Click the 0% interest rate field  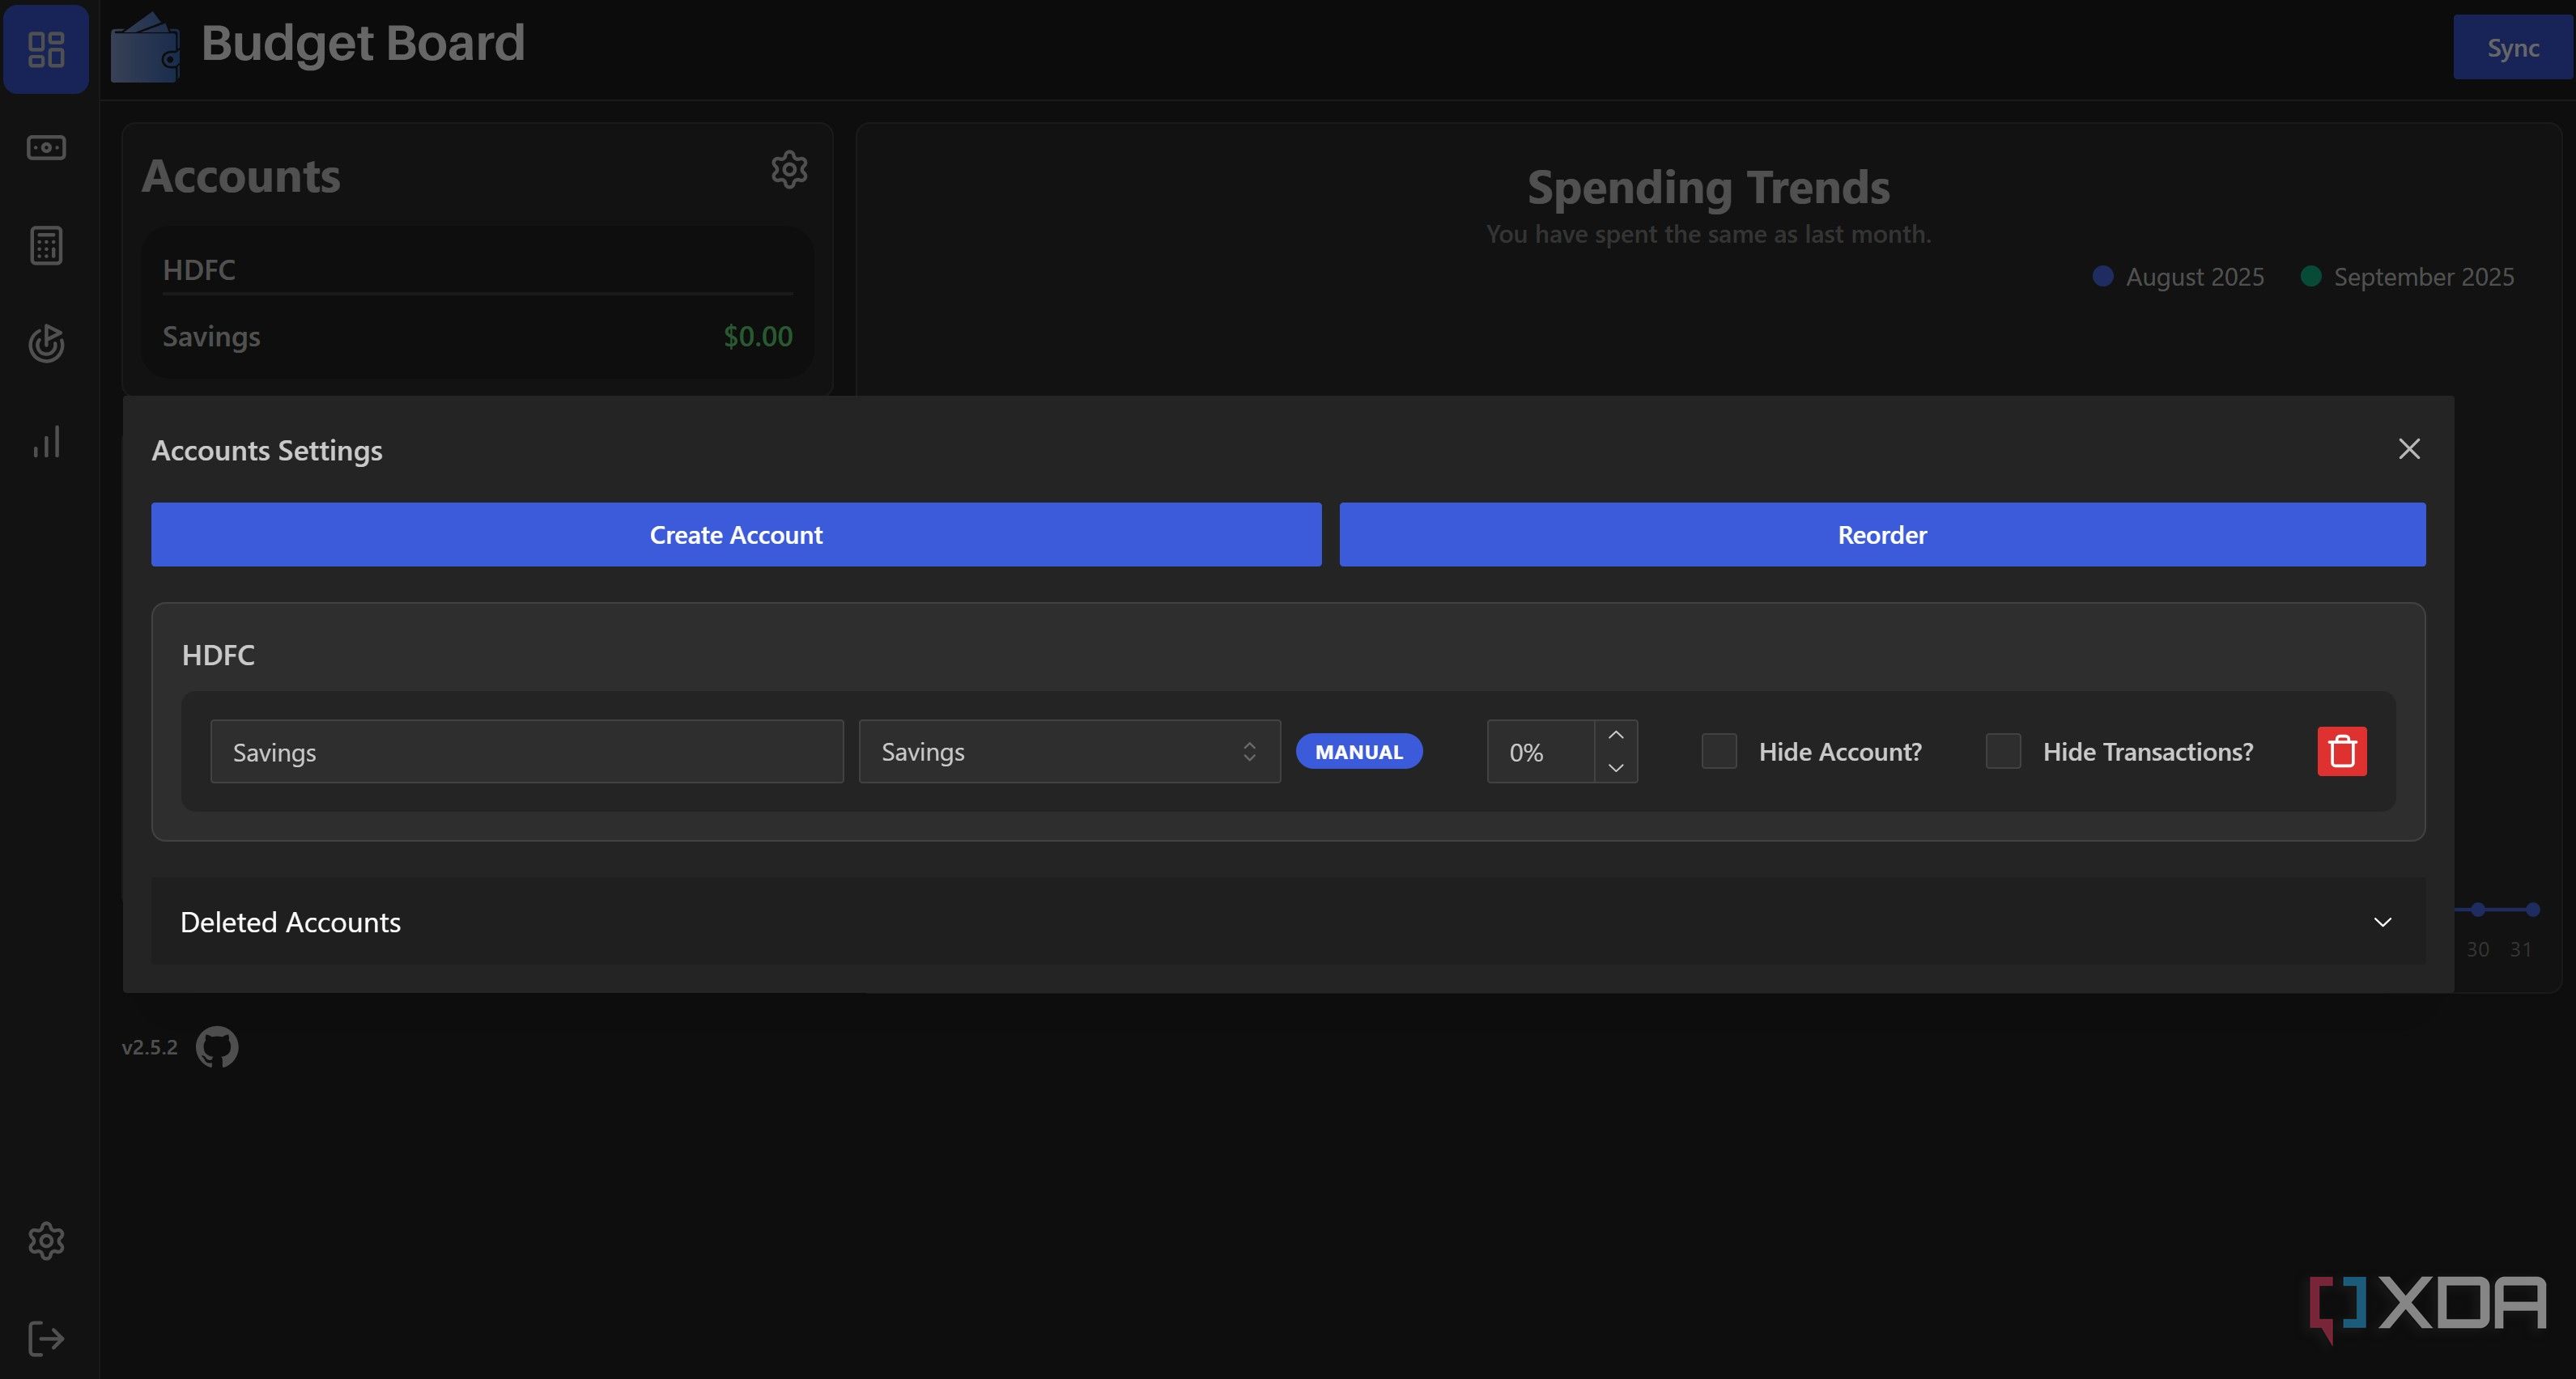pos(1541,751)
